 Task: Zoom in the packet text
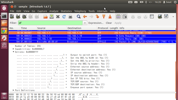pos(133,17)
